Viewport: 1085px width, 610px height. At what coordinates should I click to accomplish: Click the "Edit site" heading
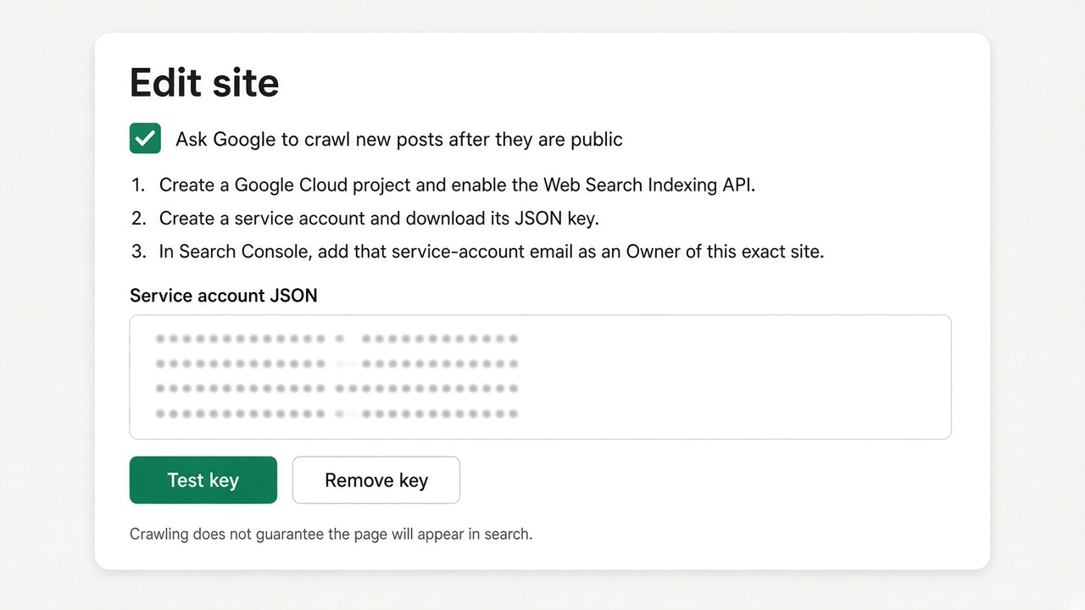204,83
